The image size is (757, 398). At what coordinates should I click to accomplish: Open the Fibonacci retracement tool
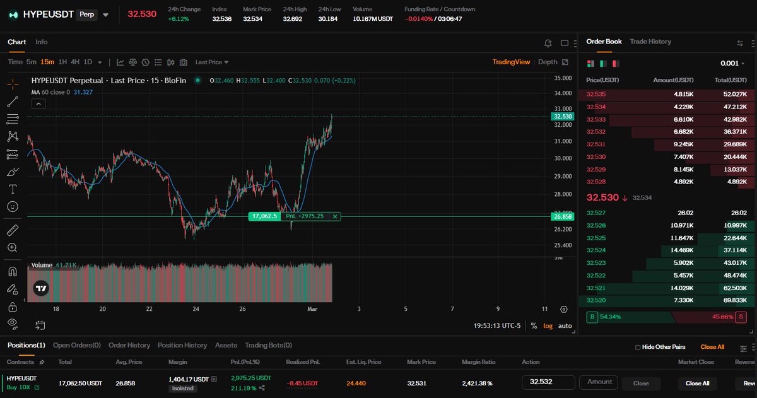[x=13, y=119]
